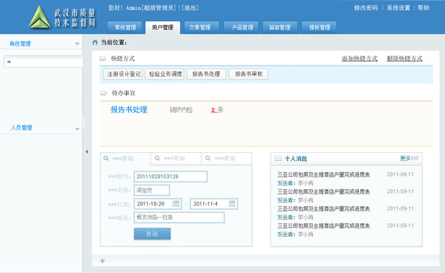Click 删除快捷方式 link

(405, 59)
